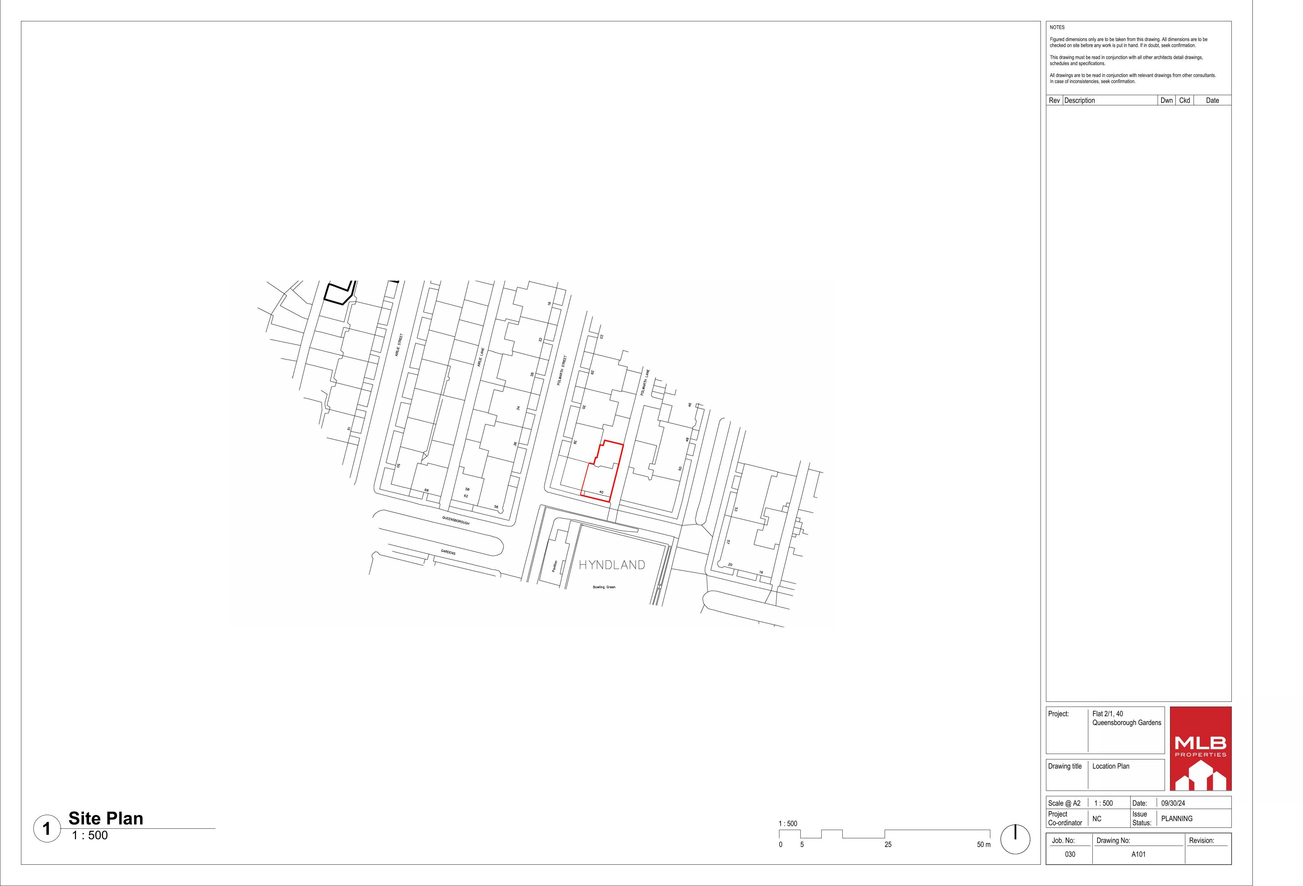Click the 'HYNDLAND' map label
The image size is (1303, 886).
tap(612, 565)
